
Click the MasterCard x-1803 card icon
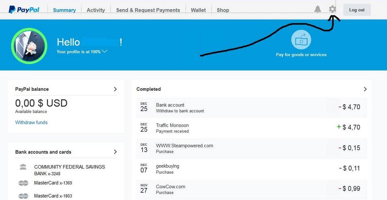[x=23, y=196]
